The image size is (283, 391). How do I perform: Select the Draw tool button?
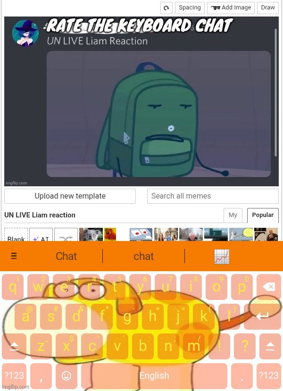(268, 8)
